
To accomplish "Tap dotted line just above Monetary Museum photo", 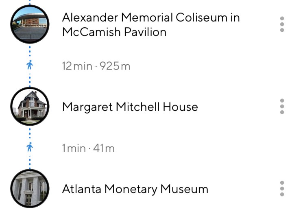I will tap(29, 164).
